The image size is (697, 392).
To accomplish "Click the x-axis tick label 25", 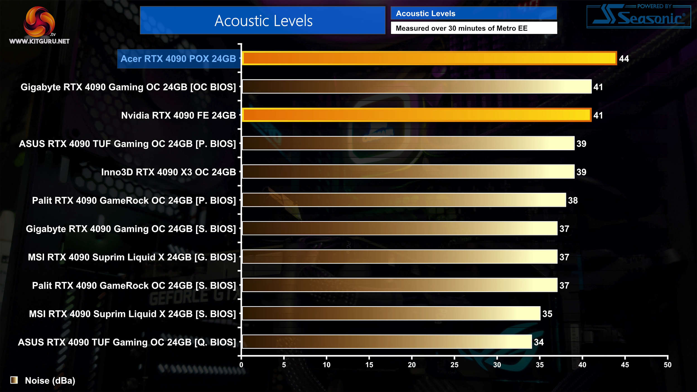I will click(454, 365).
